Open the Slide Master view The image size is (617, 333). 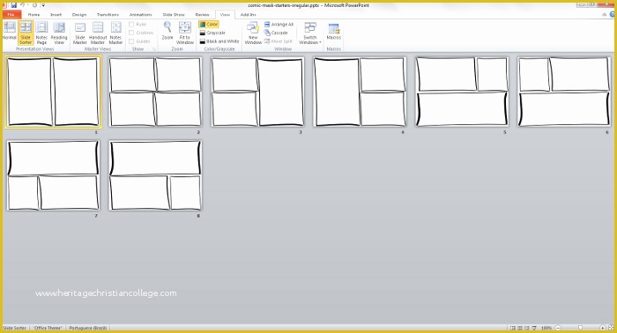click(x=80, y=33)
